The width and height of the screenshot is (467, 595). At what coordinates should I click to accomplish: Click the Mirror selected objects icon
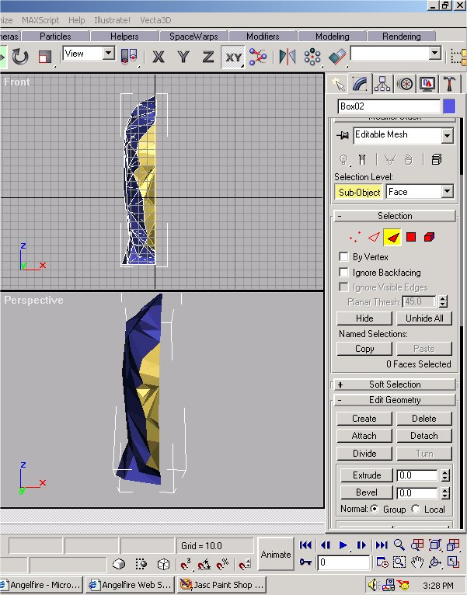[x=288, y=56]
